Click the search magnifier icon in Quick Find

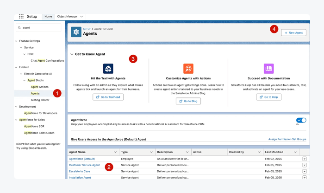19,27
